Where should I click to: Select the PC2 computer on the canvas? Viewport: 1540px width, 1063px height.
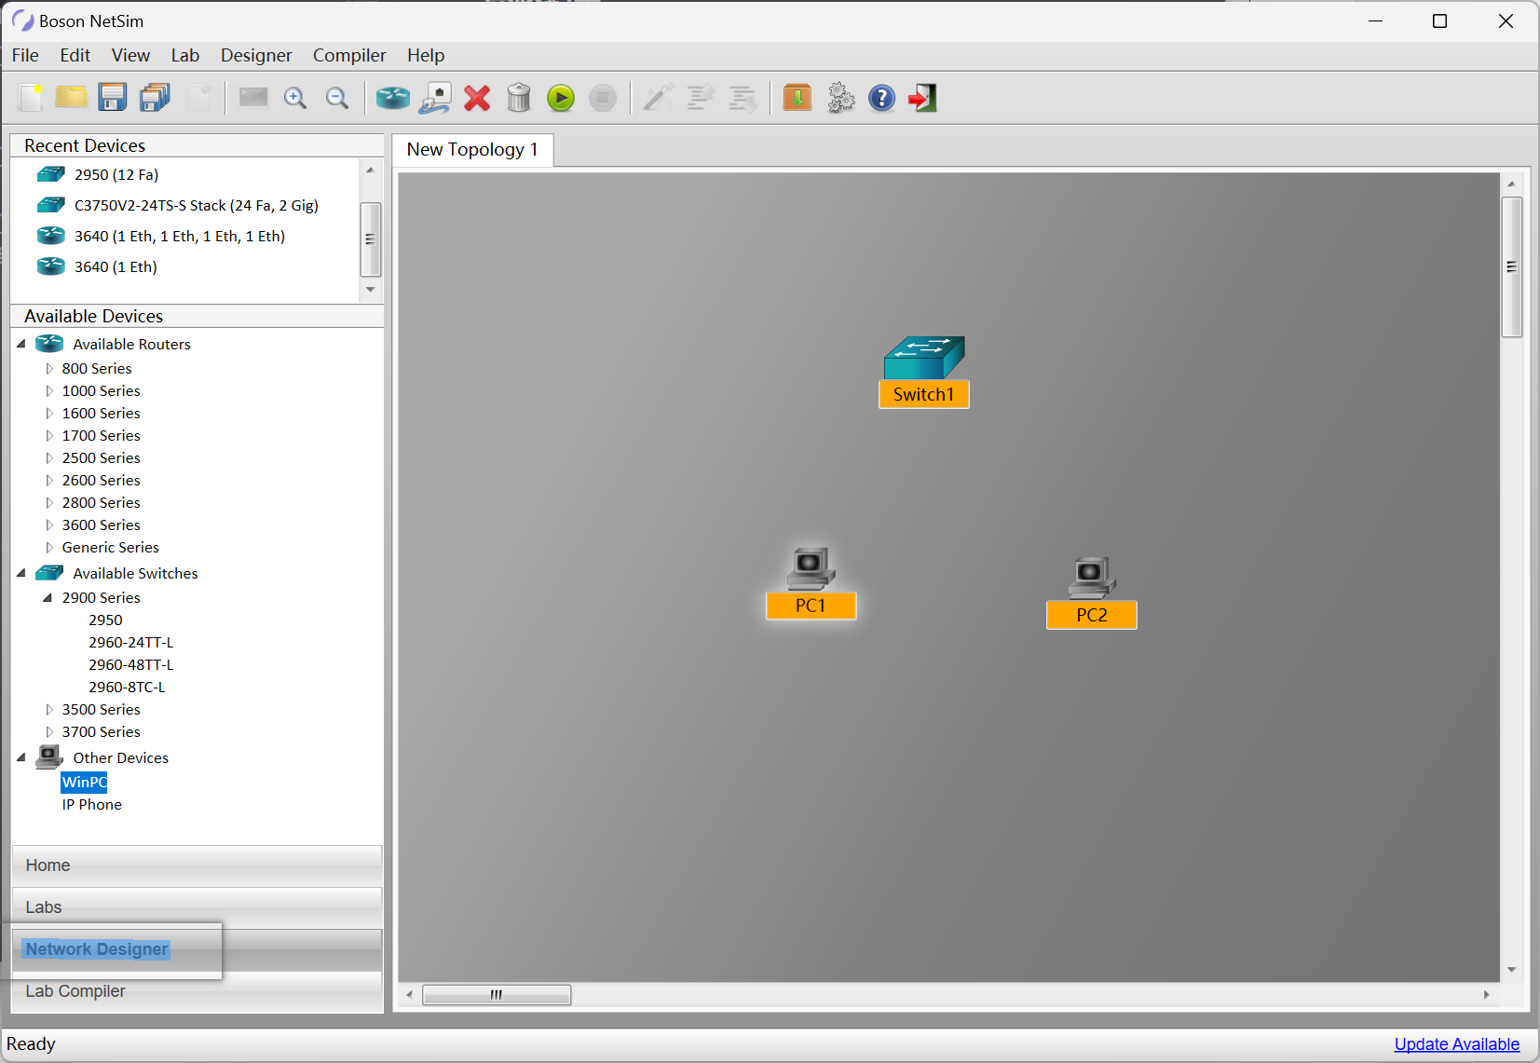pyautogui.click(x=1092, y=593)
